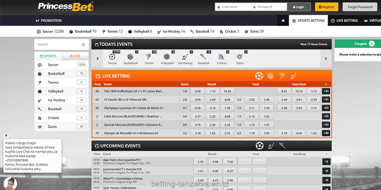Expand +55 markets for CSKA Moscow match
Image resolution: width=381 pixels, height=190 pixels.
326,116
